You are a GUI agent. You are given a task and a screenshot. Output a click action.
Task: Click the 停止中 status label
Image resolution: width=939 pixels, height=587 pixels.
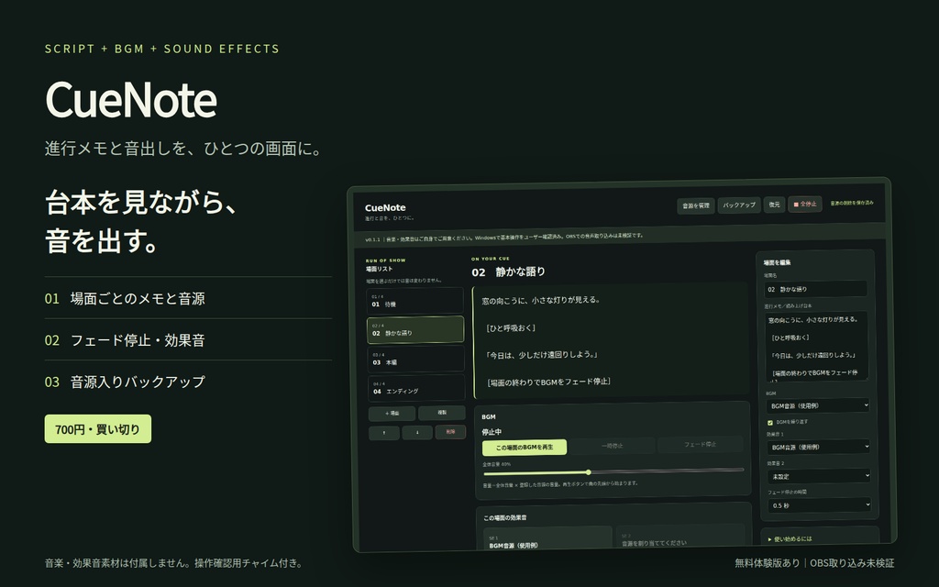(x=492, y=432)
